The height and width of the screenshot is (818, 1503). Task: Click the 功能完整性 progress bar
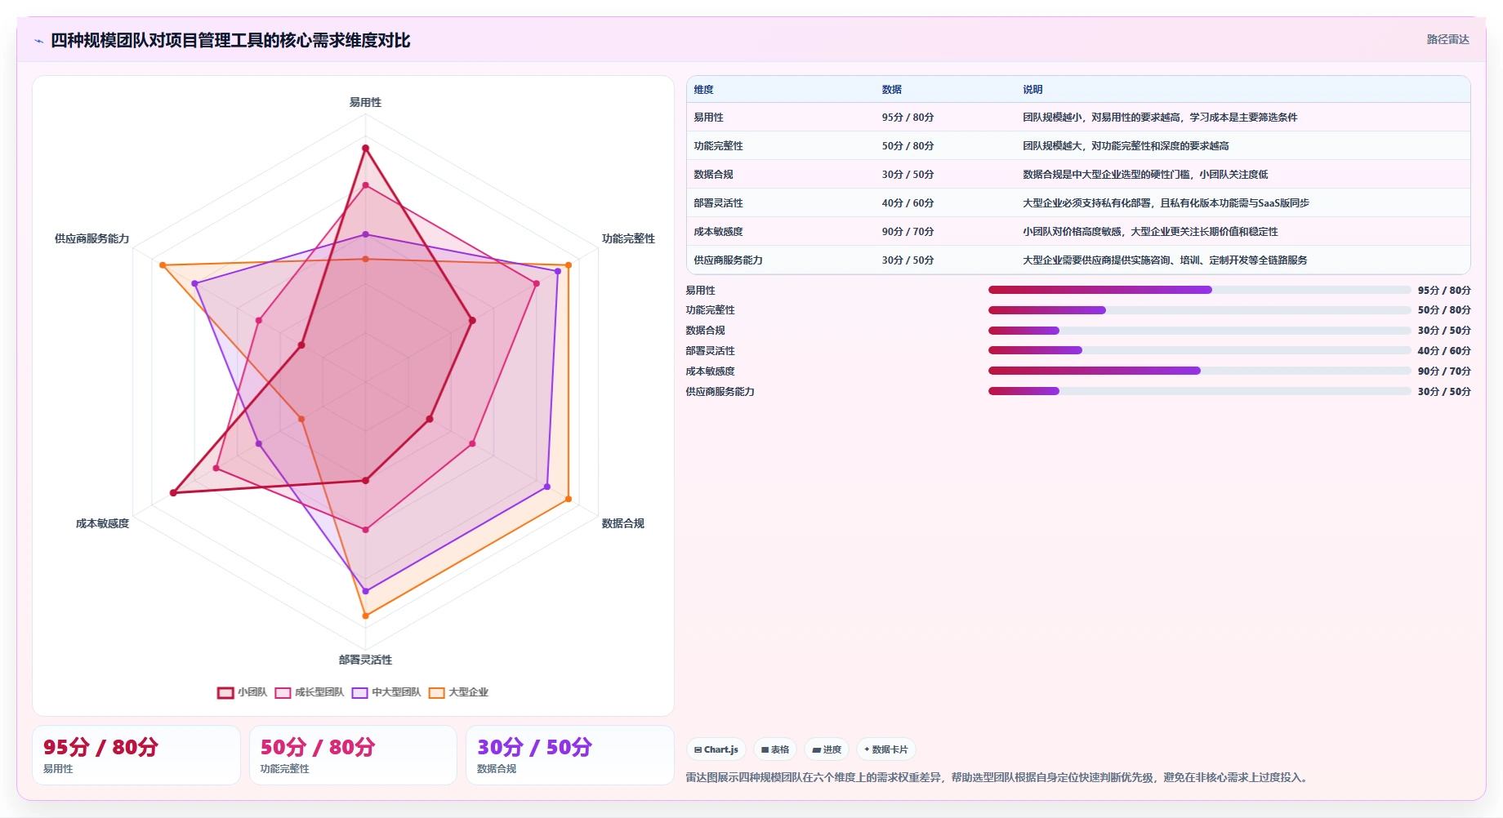[1199, 310]
